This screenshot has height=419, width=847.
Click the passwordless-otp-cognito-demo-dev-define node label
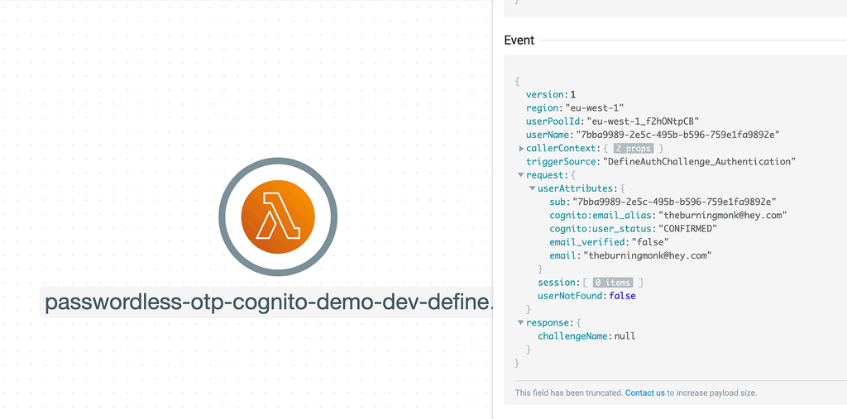tap(269, 302)
